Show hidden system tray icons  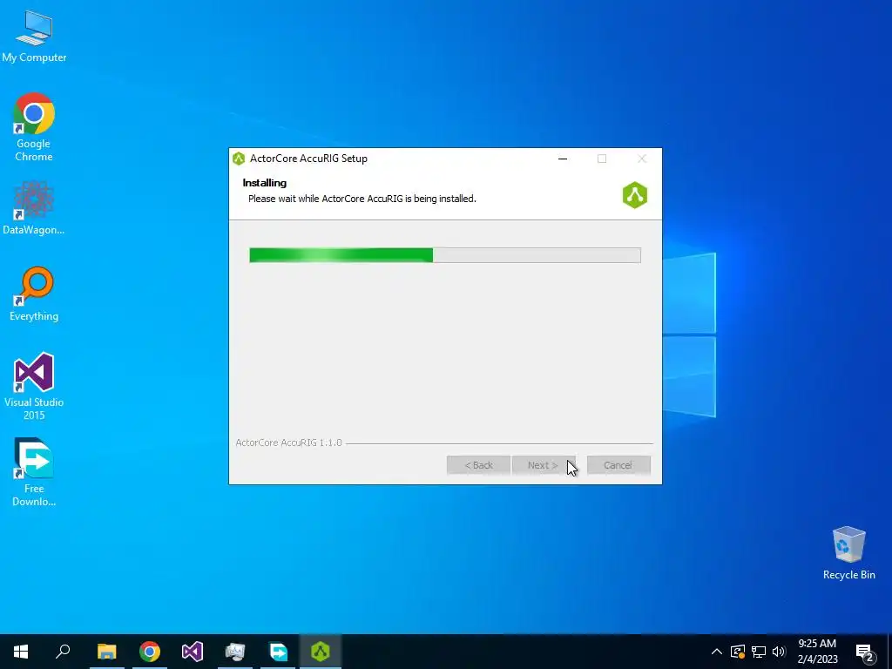[717, 652]
